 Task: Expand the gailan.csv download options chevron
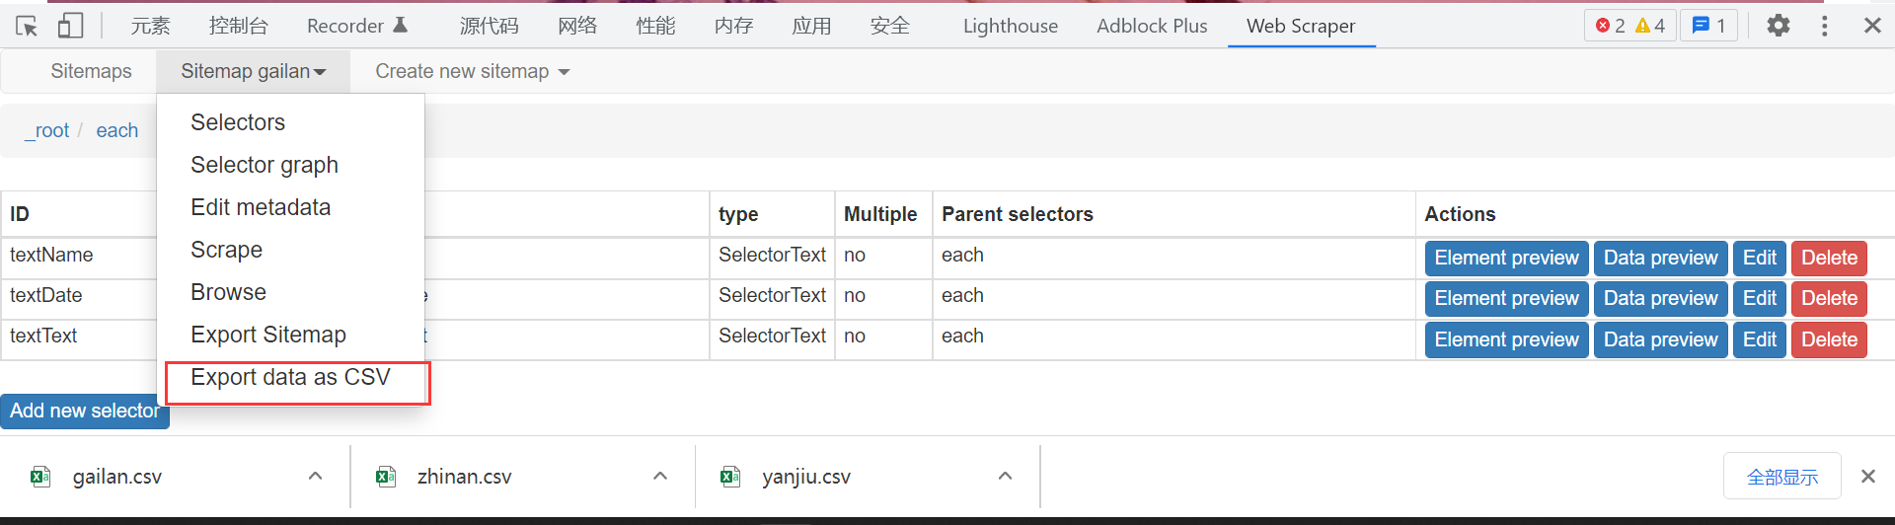(x=315, y=477)
